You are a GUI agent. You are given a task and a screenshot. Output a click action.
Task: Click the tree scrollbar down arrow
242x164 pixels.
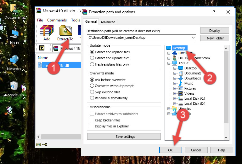pyautogui.click(x=226, y=138)
